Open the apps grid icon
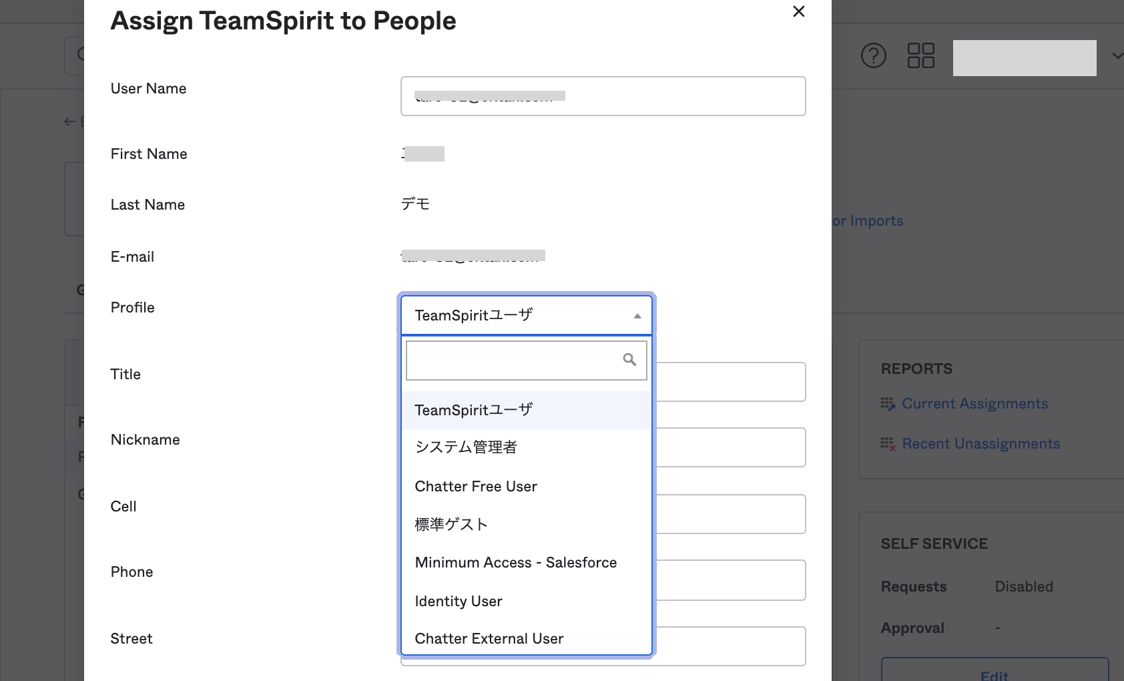1124x681 pixels. click(920, 55)
